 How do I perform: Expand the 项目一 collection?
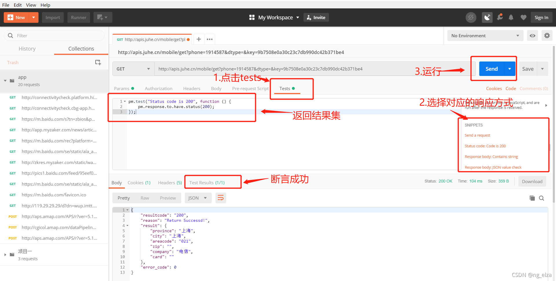pyautogui.click(x=5, y=254)
